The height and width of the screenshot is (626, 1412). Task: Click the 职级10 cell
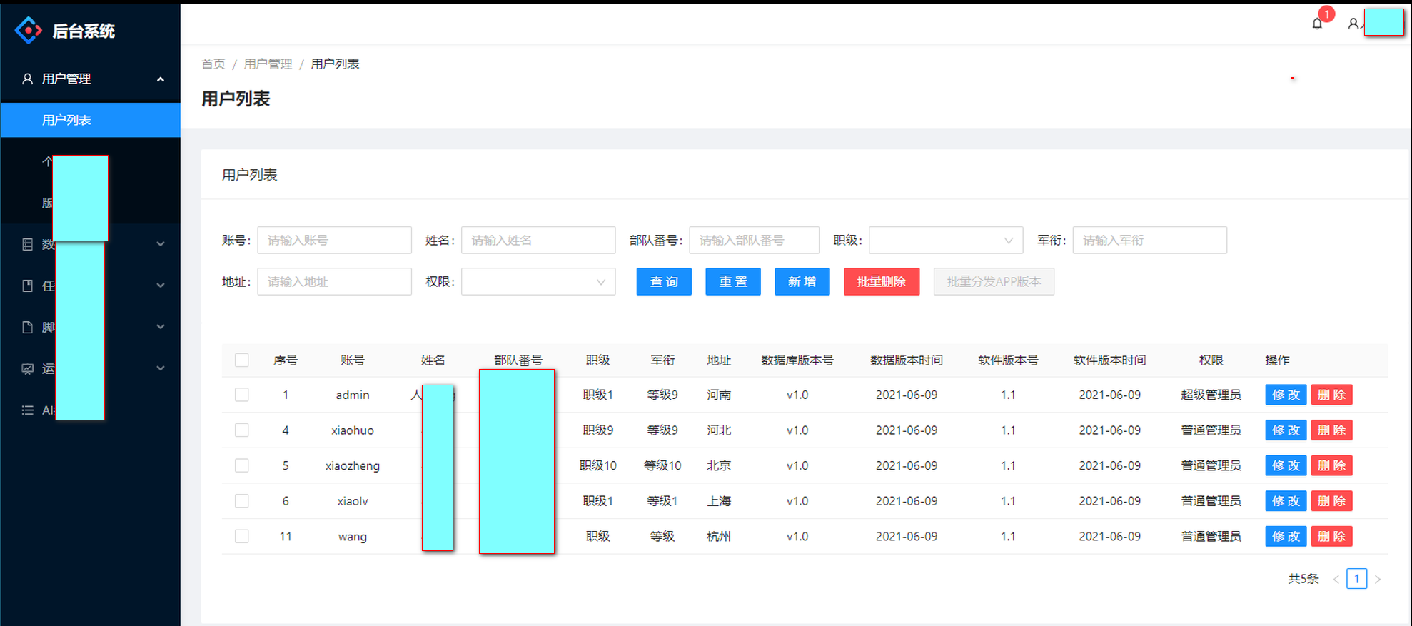click(x=598, y=465)
